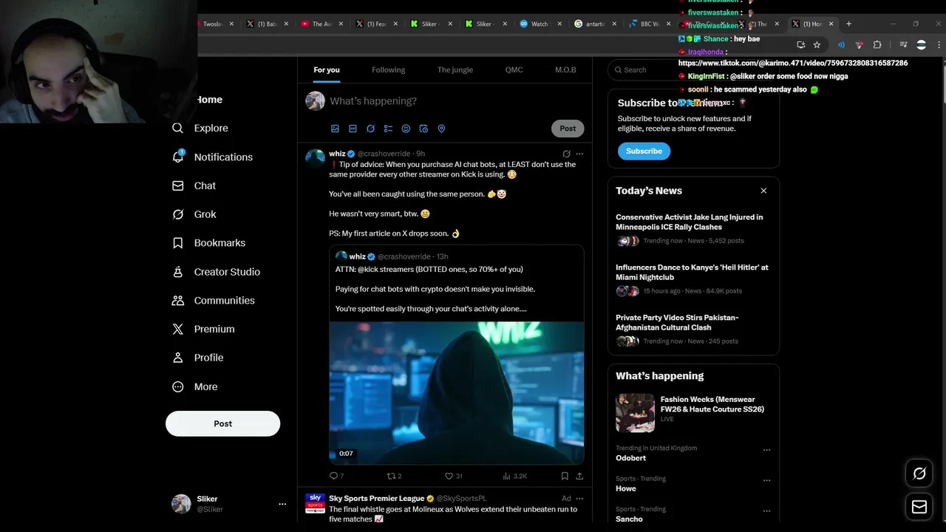Image resolution: width=946 pixels, height=532 pixels.
Task: Click the Odobert trending topic
Action: pos(630,458)
